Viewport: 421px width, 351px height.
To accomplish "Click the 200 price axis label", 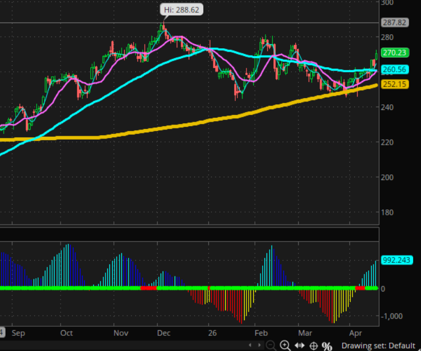I will [x=387, y=177].
